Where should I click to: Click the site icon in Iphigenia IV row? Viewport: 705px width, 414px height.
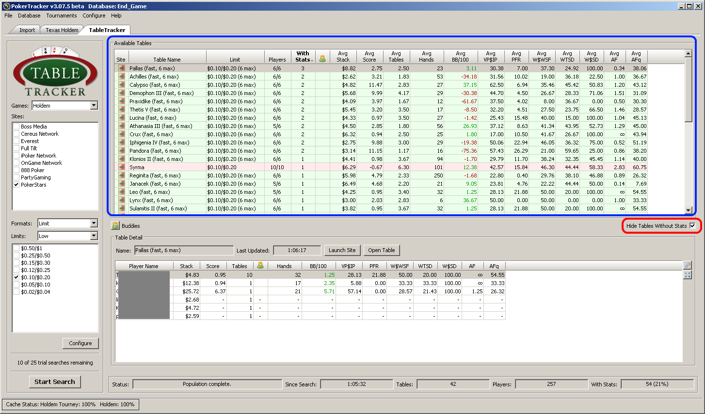(x=122, y=143)
